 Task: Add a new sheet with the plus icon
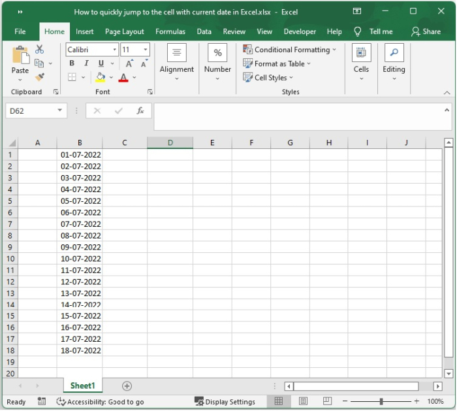click(x=127, y=386)
